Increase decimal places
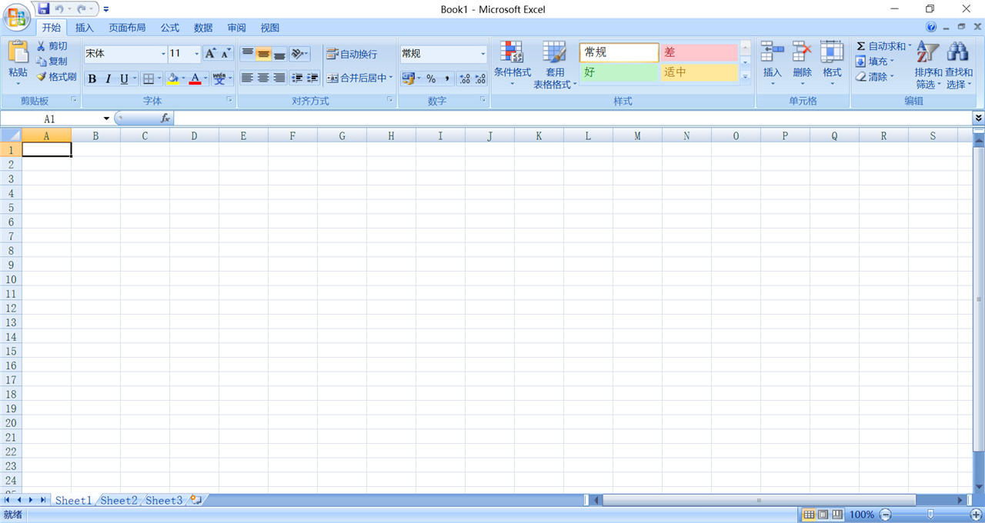The height and width of the screenshot is (523, 985). pos(465,78)
